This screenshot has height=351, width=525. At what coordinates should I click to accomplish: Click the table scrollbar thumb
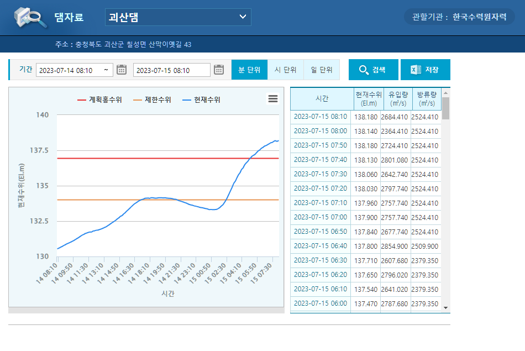click(446, 108)
